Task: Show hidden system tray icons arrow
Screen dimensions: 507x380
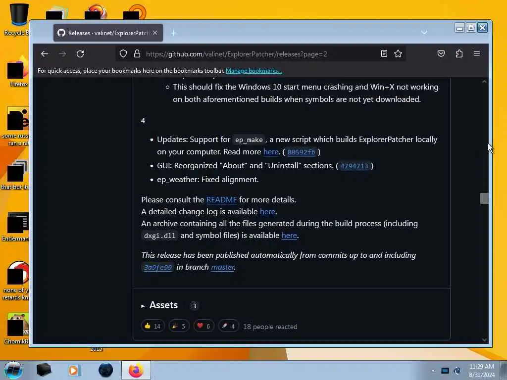Action: [x=433, y=371]
